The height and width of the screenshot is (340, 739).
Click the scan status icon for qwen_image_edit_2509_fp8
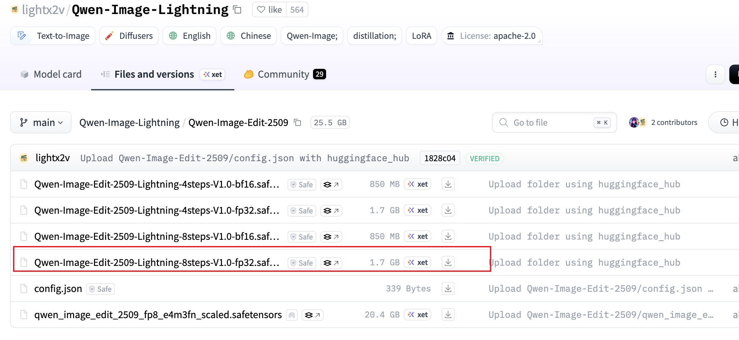(x=292, y=315)
